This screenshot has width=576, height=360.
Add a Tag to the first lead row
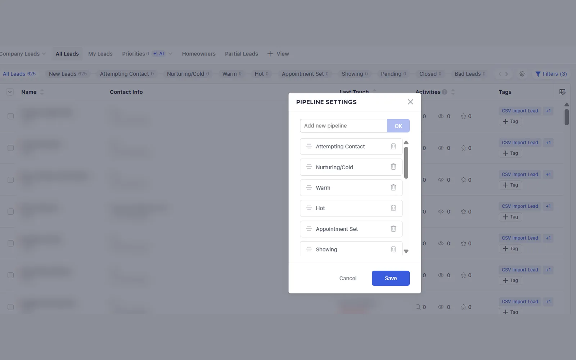[x=510, y=121]
